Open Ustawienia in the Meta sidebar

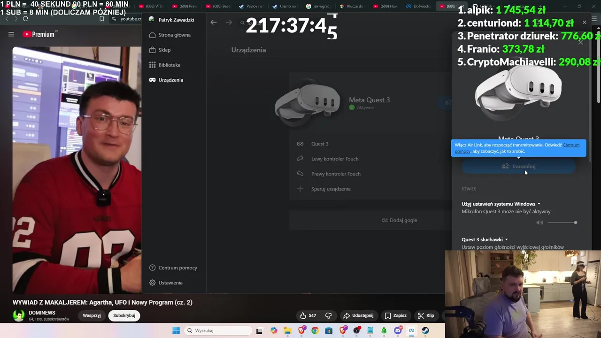click(166, 283)
